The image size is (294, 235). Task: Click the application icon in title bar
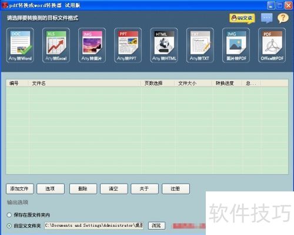coord(5,5)
